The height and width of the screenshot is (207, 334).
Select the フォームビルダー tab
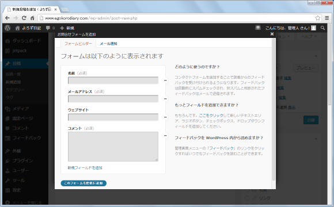point(78,44)
